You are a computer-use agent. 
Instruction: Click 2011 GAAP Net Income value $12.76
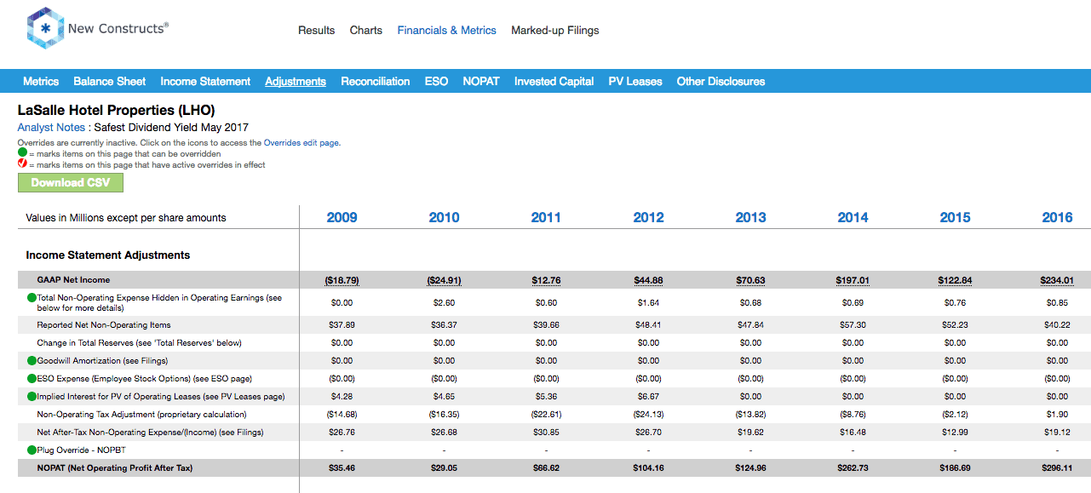(x=546, y=280)
